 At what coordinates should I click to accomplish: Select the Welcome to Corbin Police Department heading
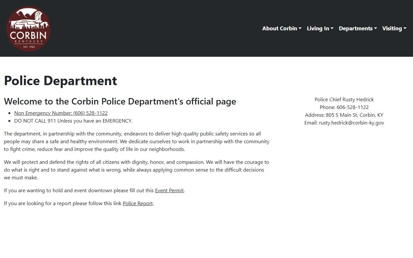[120, 101]
